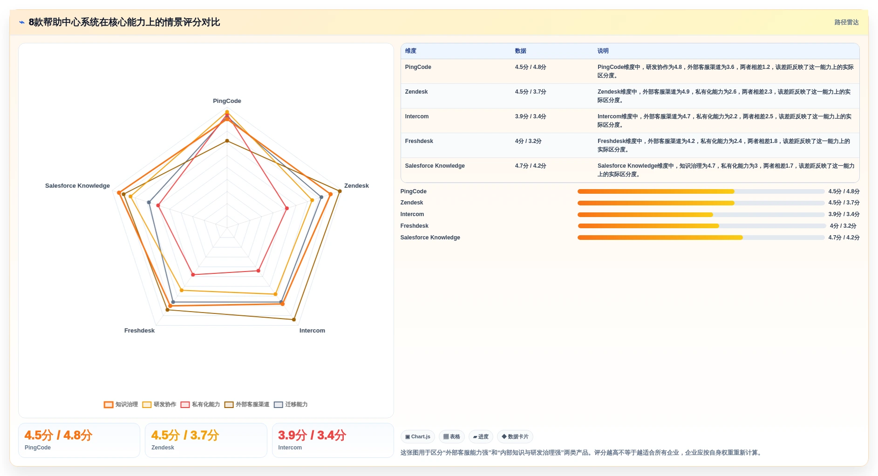The width and height of the screenshot is (878, 476).
Task: Click the 进度 tag
Action: (x=481, y=436)
